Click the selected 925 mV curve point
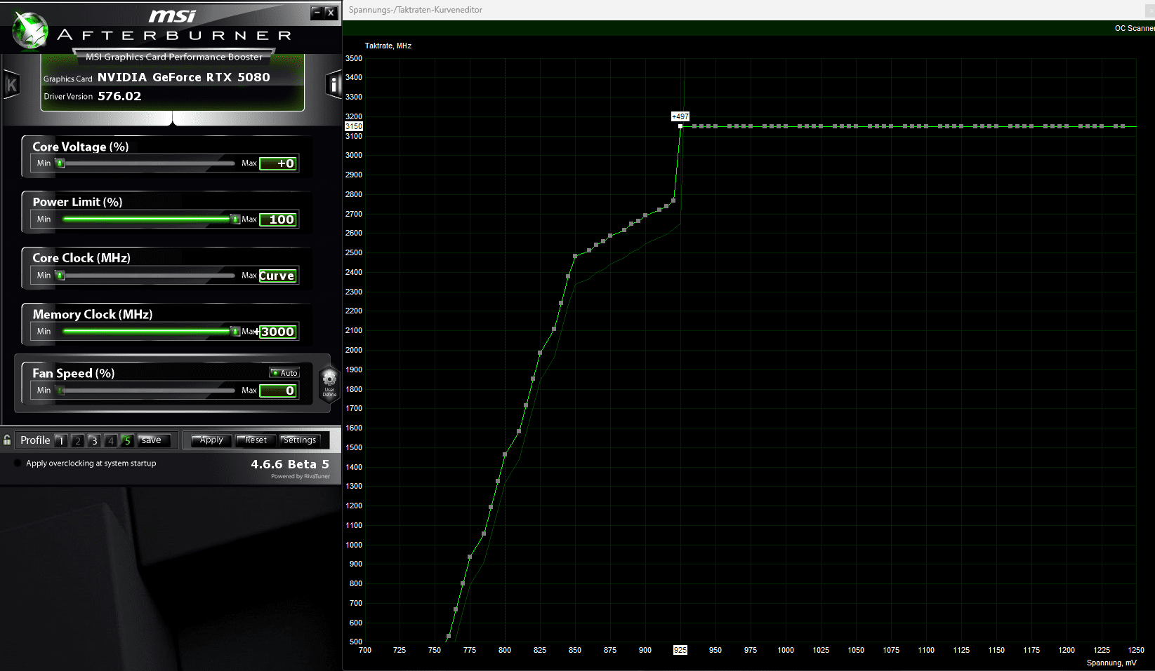The height and width of the screenshot is (671, 1155). pos(680,126)
